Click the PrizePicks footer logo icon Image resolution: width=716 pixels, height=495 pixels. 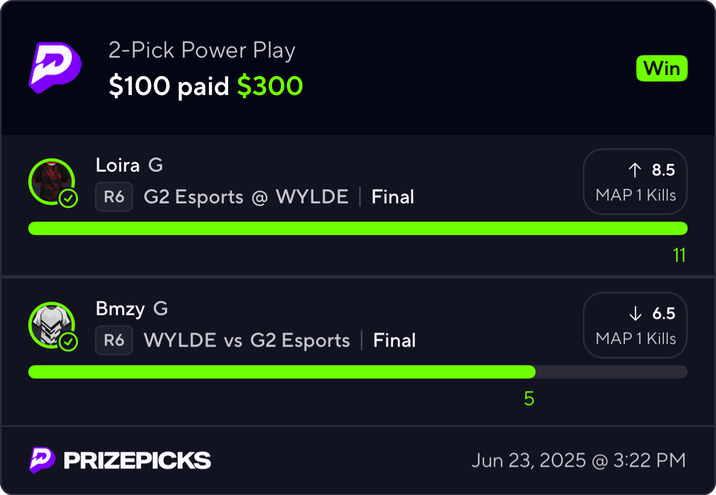(42, 460)
